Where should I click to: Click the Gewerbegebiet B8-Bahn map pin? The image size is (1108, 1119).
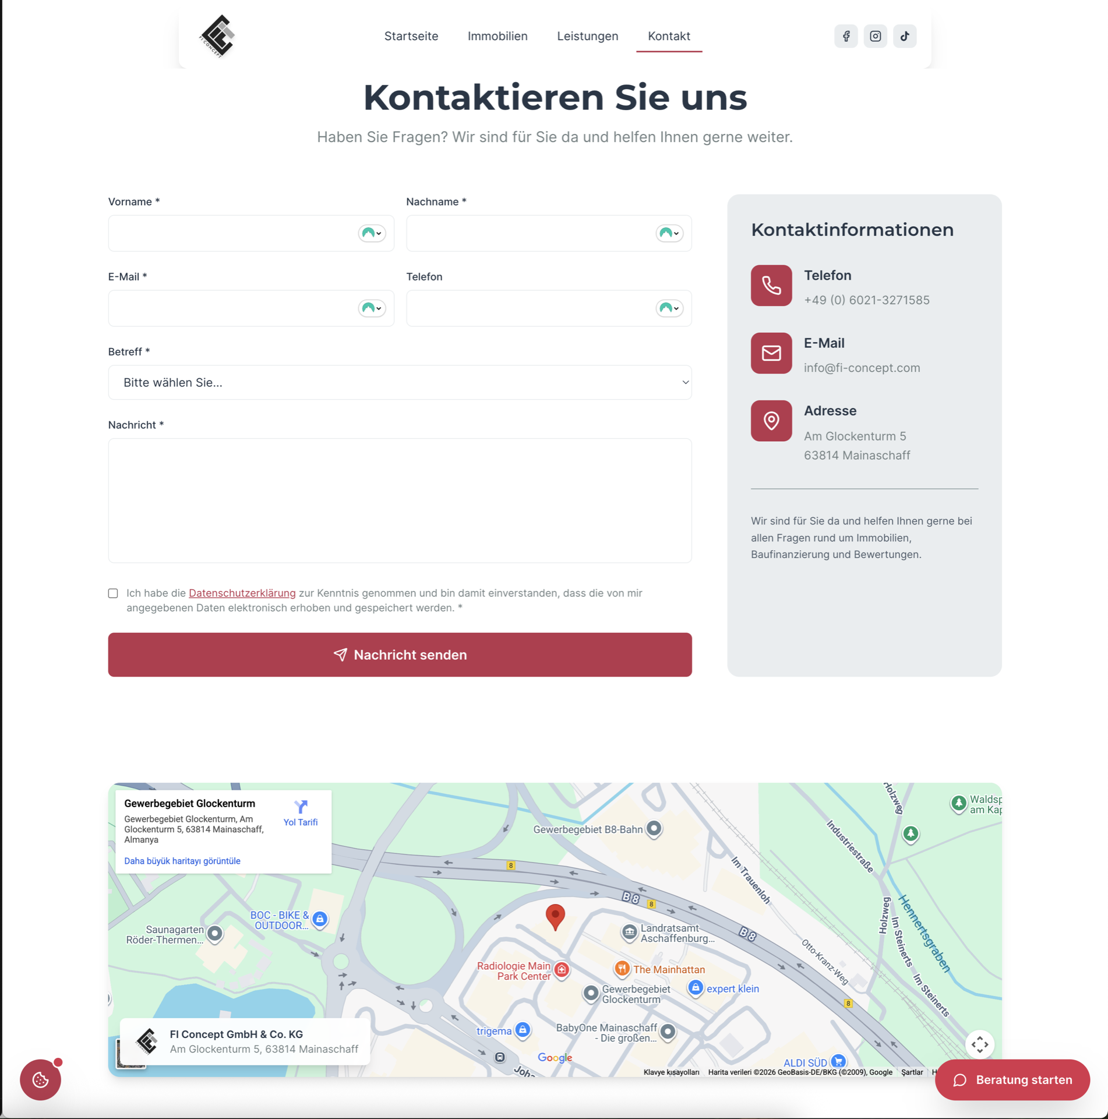click(x=654, y=829)
